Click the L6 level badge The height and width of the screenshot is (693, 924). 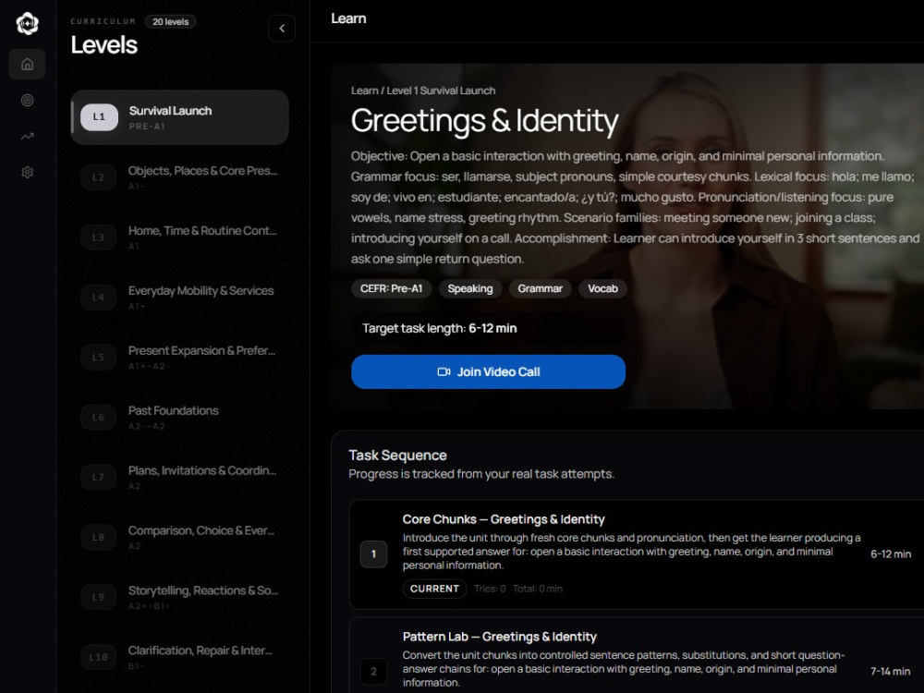pos(99,418)
